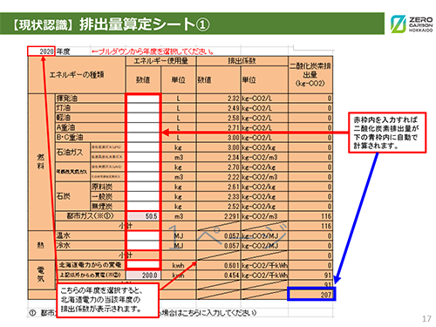Click the green slide title banner

tap(192, 24)
